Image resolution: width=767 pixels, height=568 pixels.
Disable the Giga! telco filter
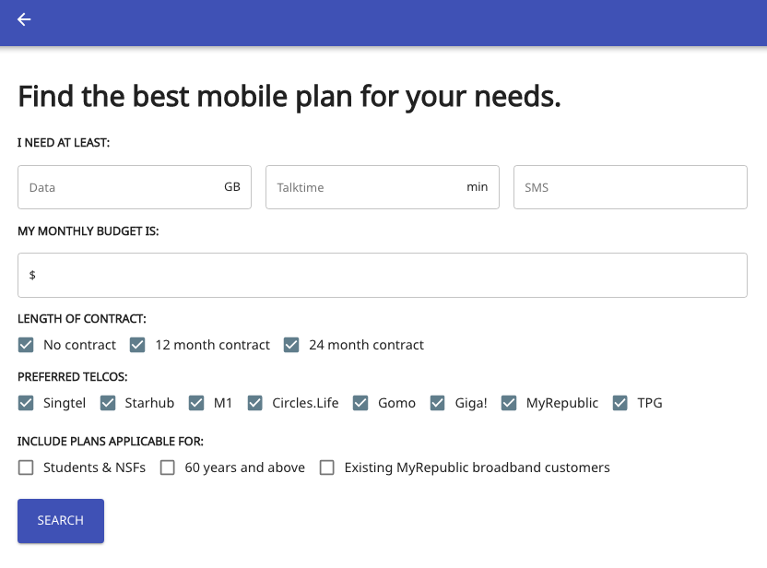(437, 403)
